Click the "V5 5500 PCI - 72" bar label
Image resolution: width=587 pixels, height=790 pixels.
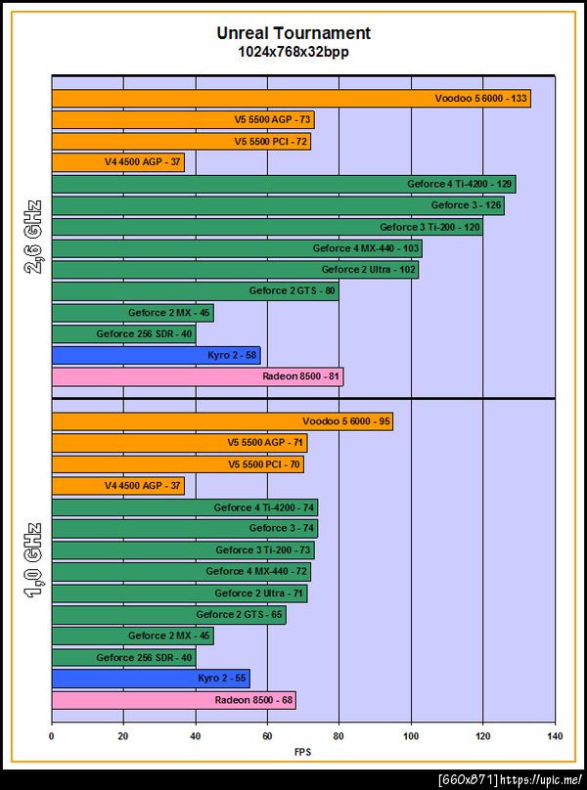271,142
